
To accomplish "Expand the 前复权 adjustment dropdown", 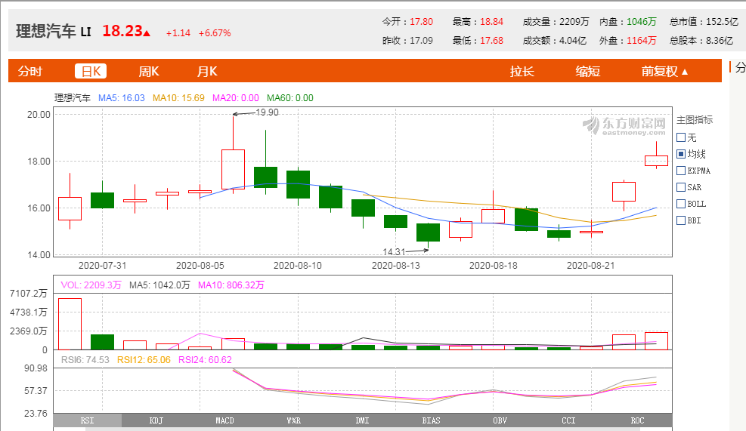I will coord(664,72).
